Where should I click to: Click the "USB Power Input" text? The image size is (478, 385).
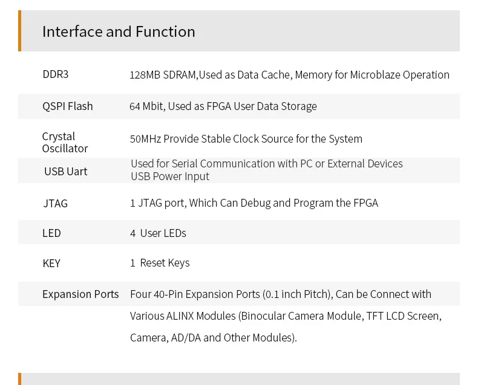(170, 176)
